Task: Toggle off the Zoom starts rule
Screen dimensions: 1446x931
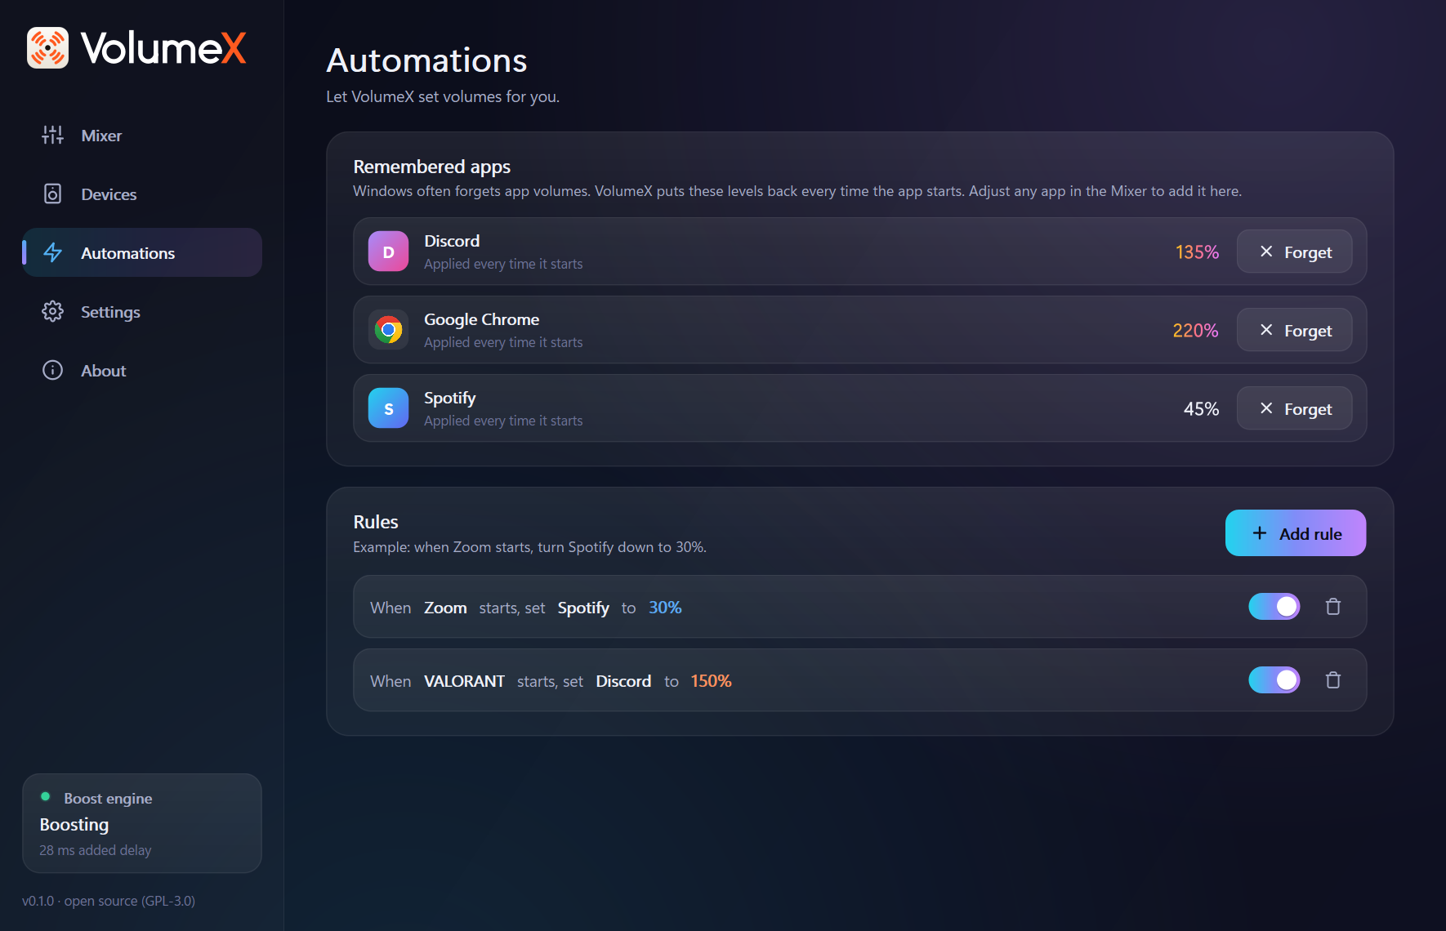Action: pos(1274,607)
